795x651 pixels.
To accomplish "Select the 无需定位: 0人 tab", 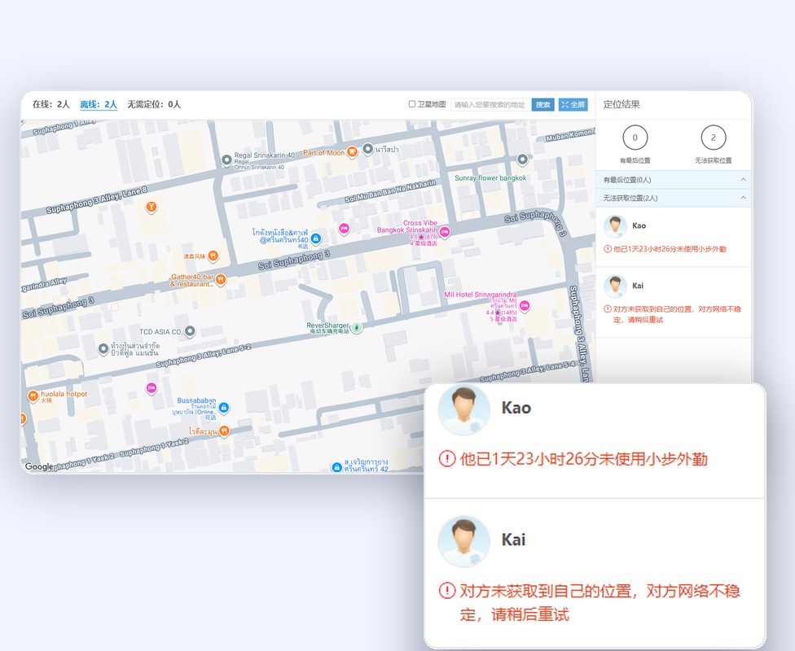I will tap(154, 104).
